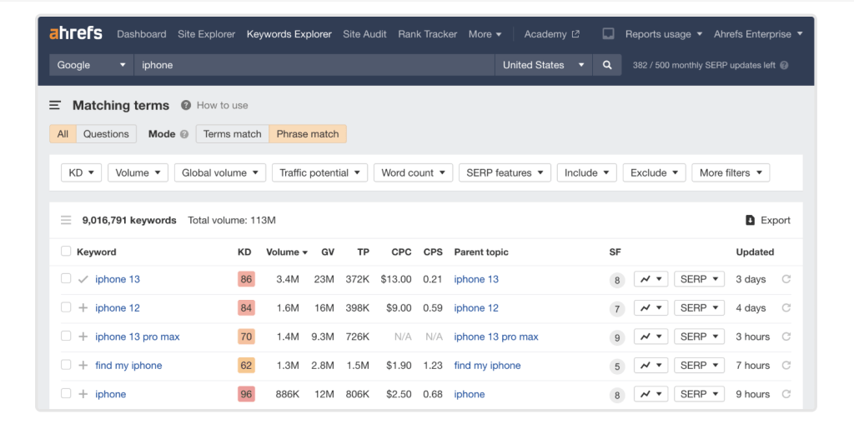The image size is (854, 424).
Task: Check the iphone 13 pro max checkbox
Action: 66,337
